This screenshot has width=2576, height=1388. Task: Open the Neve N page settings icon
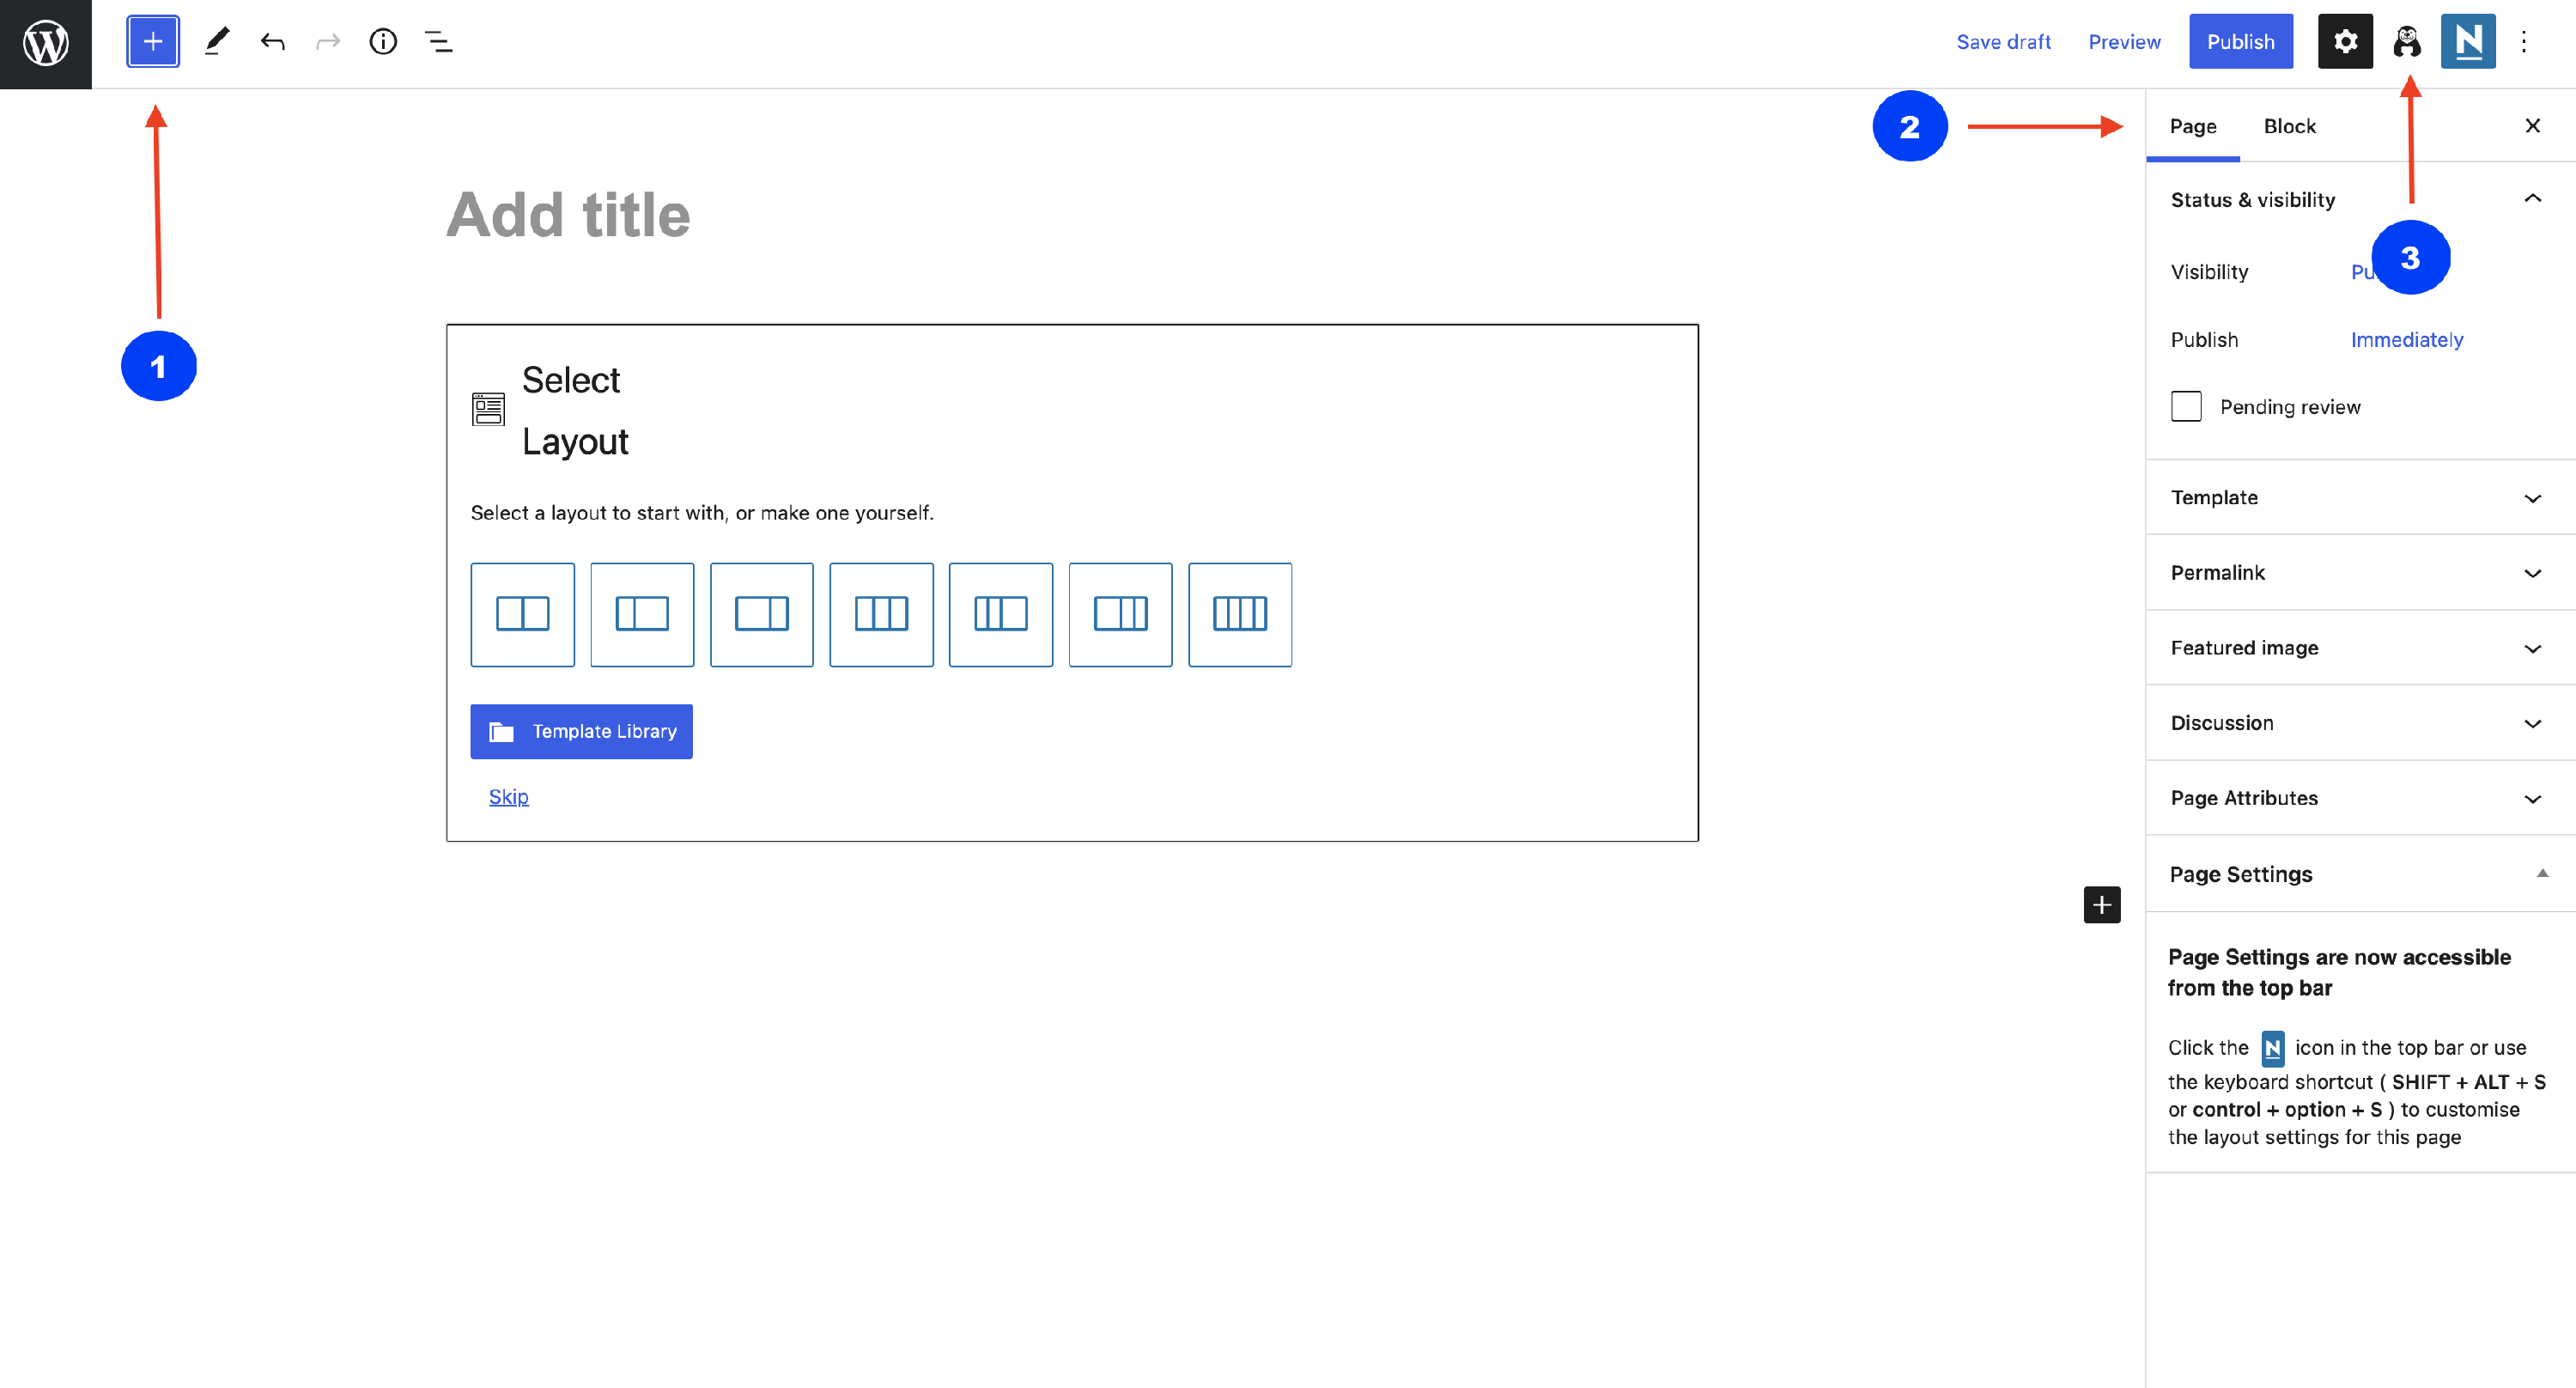(2468, 42)
